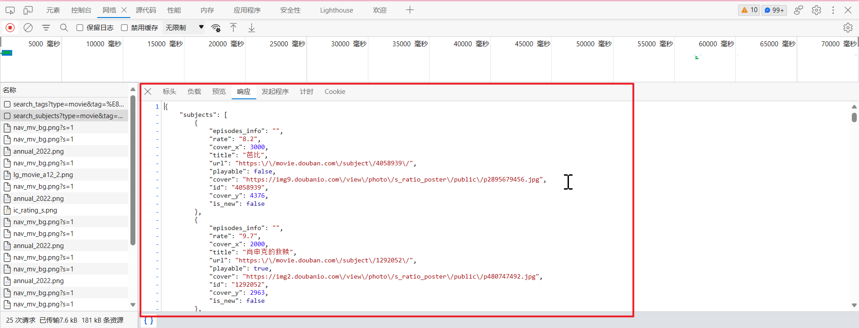Switch to 元素 tab

(53, 10)
